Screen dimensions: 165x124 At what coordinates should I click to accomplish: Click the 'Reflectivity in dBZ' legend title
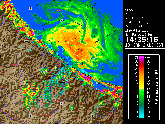(157, 87)
